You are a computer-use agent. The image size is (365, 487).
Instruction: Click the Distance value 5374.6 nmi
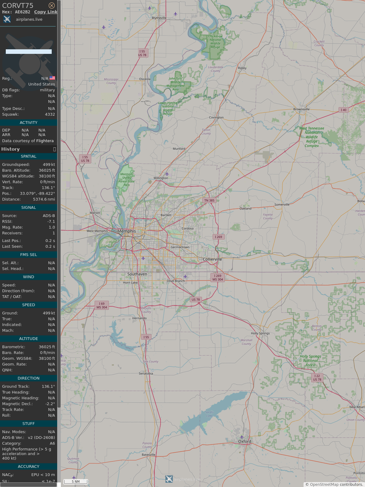(44, 199)
